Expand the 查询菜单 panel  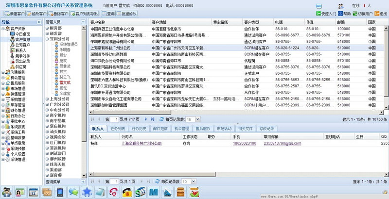(x=83, y=182)
